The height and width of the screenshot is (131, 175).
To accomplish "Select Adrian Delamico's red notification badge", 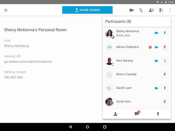I will click(150, 47).
